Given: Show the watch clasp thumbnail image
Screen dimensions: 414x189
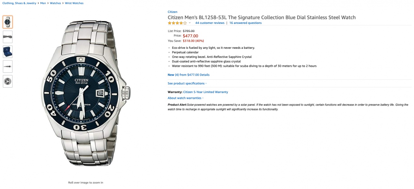Looking at the screenshot, I should tap(7, 37).
